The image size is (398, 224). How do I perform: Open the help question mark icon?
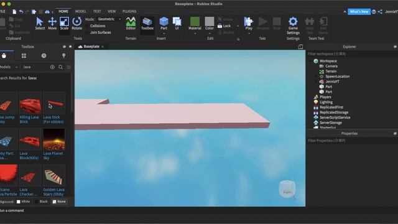374,12
